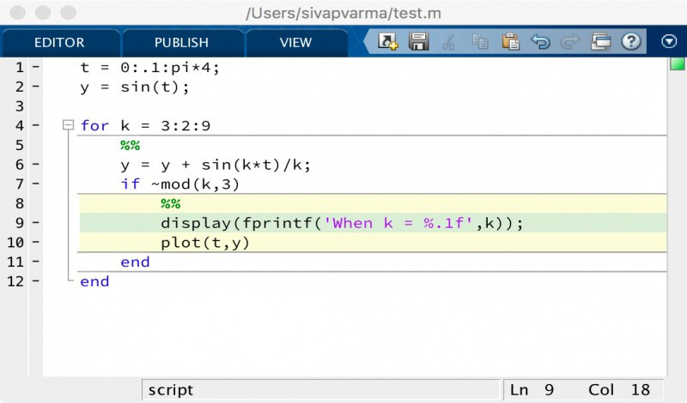Click the green code analyzer status box
This screenshot has width=687, height=403.
click(x=678, y=64)
